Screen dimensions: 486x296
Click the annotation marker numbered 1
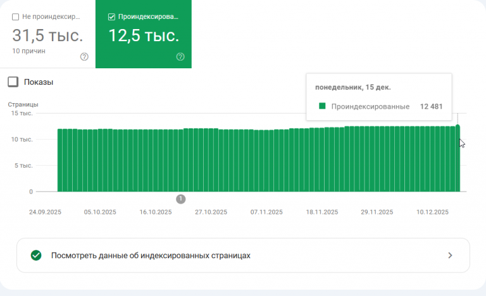[181, 199]
